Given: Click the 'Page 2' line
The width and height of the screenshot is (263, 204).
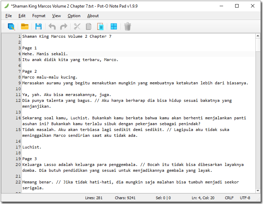Looking at the screenshot, I should 30,71.
